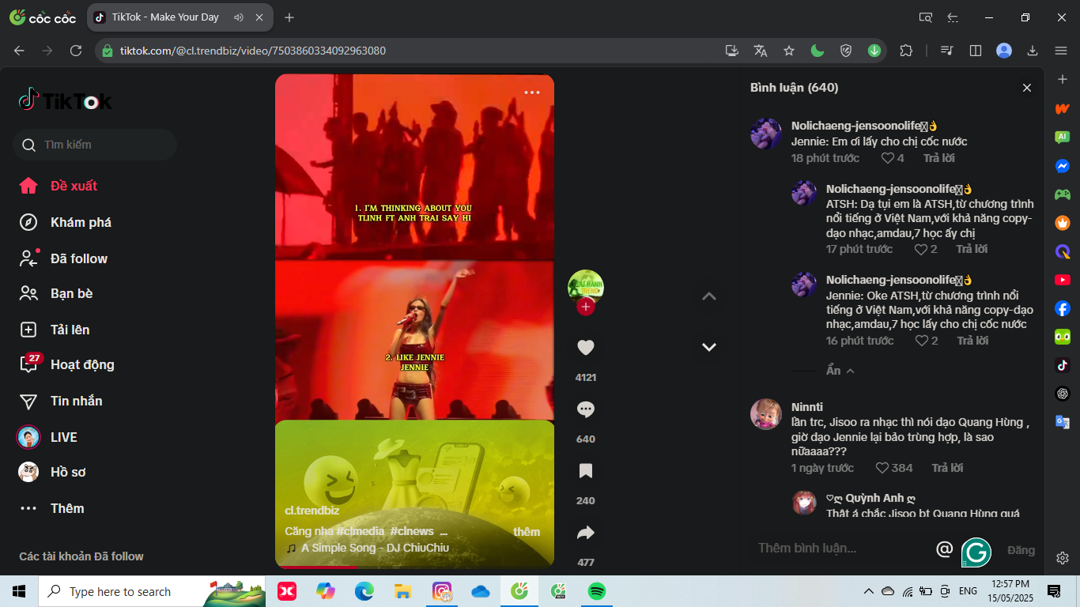Open Tin nhắn in sidebar
This screenshot has height=607, width=1080.
[76, 401]
